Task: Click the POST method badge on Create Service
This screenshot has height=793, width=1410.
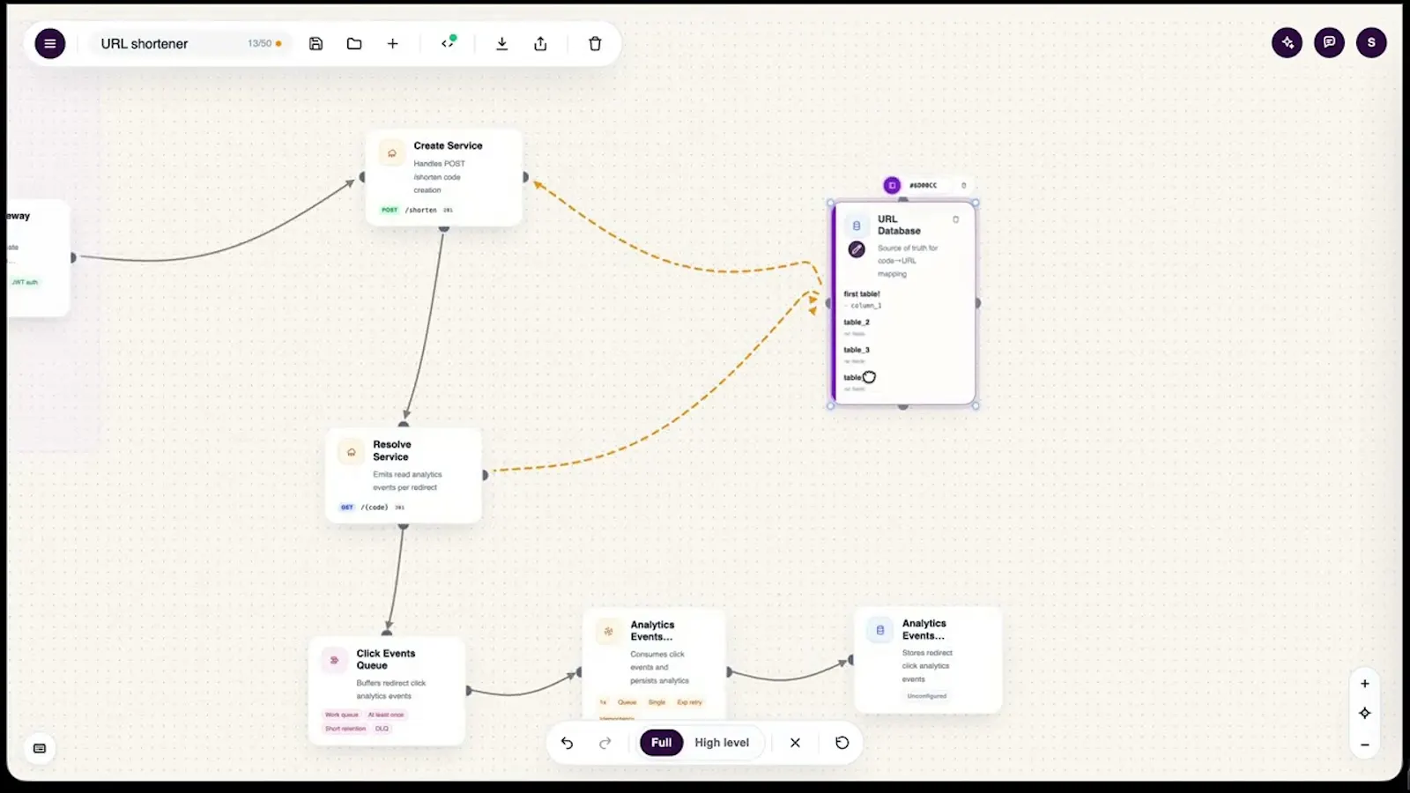Action: tap(390, 210)
